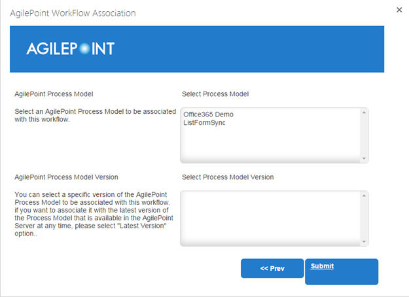The image size is (409, 297).
Task: Click the Process Model list scrollbar track
Action: (364, 135)
